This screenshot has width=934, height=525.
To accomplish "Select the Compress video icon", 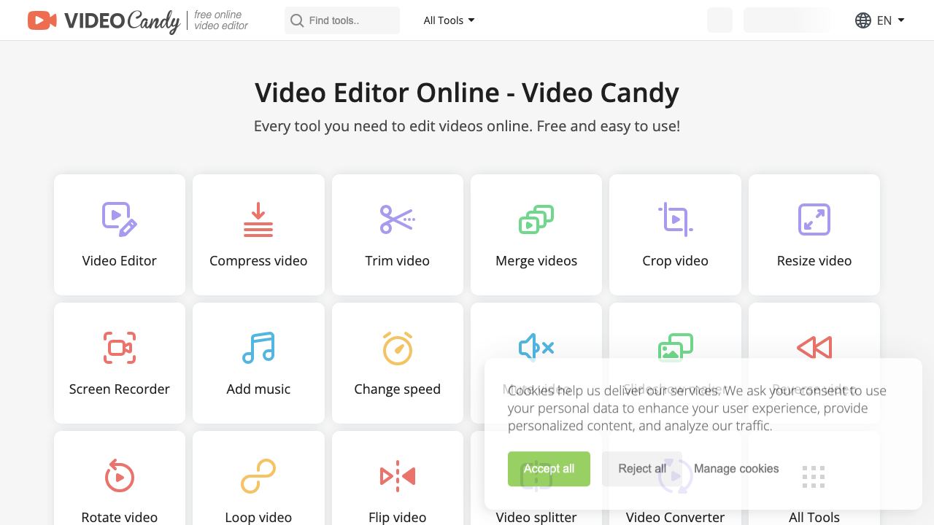I will click(x=258, y=219).
